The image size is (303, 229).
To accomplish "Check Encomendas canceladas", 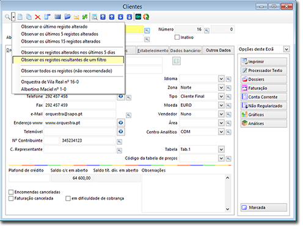I will (11, 192).
